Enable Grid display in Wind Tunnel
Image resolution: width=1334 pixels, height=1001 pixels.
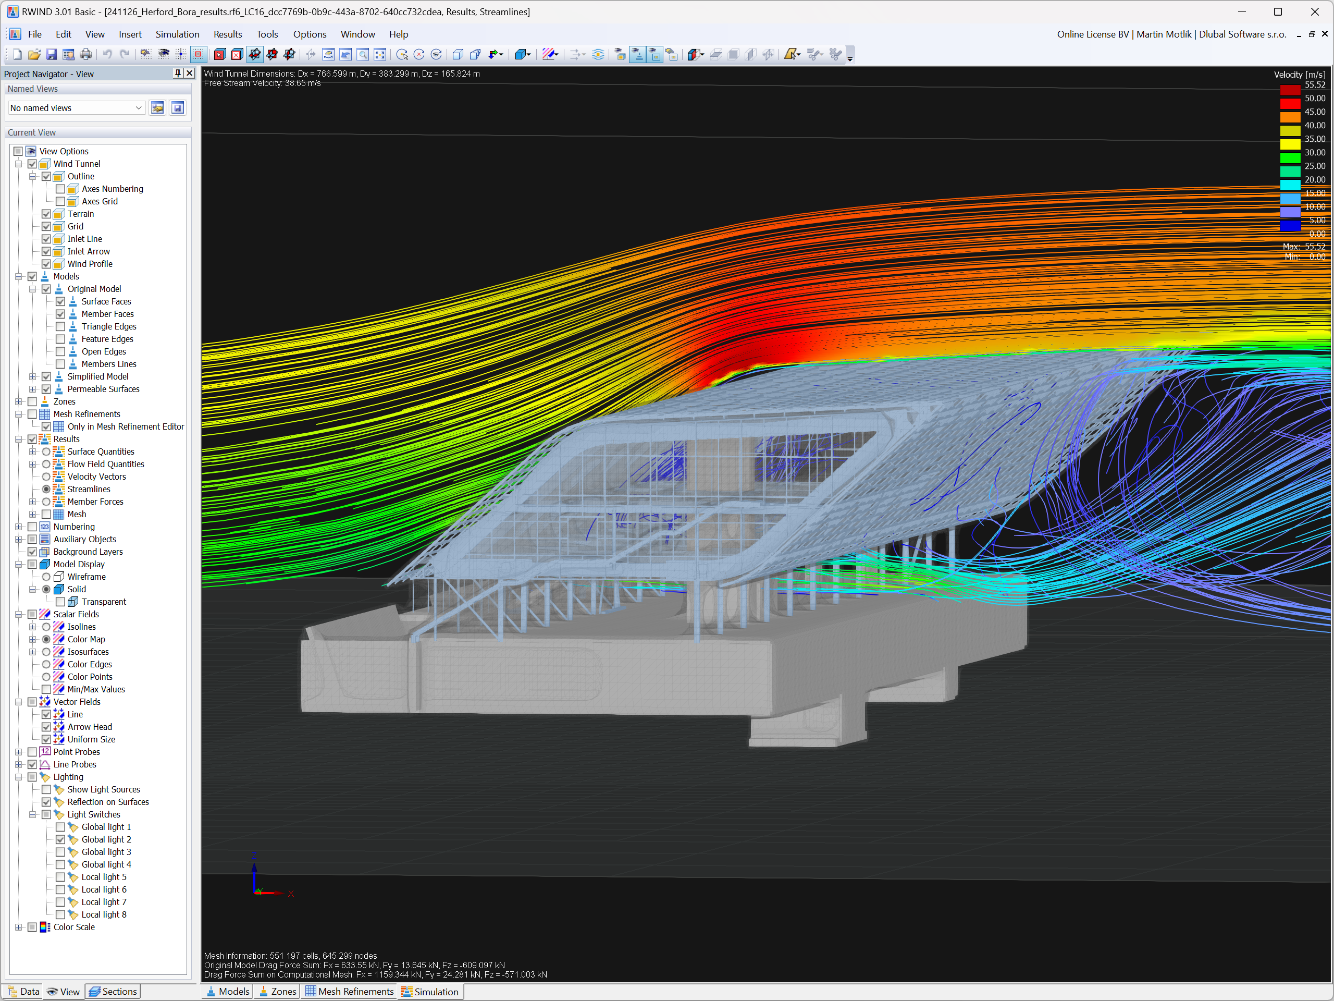pyautogui.click(x=45, y=225)
